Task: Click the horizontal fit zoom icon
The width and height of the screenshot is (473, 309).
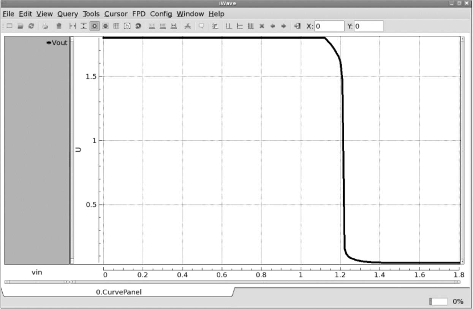Action: [73, 26]
